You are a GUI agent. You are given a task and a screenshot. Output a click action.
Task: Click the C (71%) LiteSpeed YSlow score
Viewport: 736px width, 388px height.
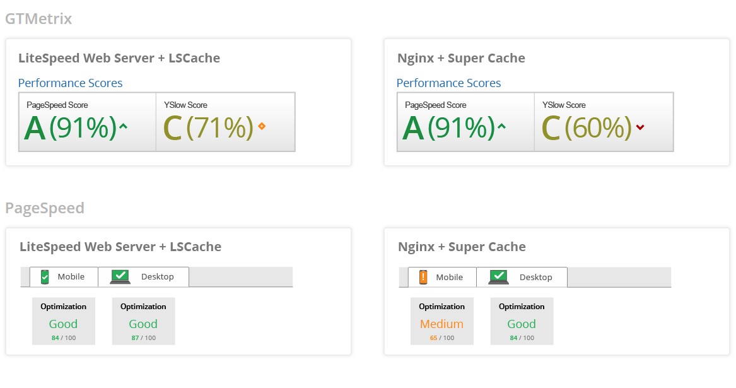pyautogui.click(x=208, y=128)
